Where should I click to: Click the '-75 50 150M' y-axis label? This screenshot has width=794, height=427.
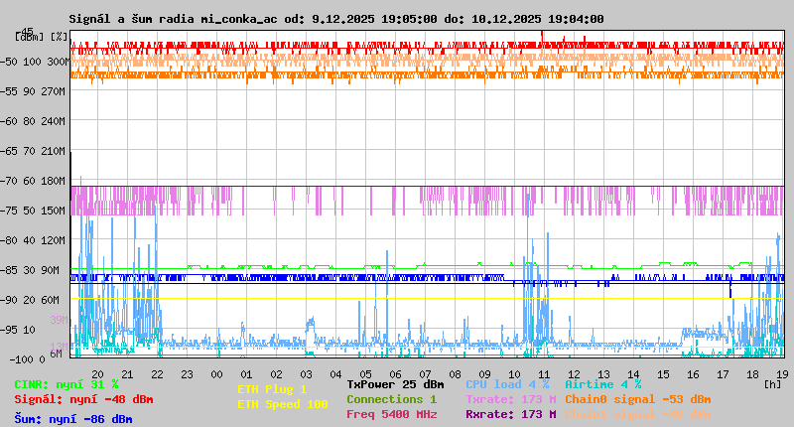pos(33,211)
